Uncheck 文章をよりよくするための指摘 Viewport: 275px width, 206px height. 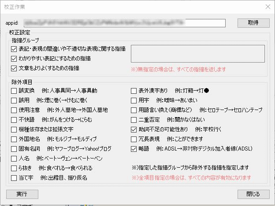point(14,68)
